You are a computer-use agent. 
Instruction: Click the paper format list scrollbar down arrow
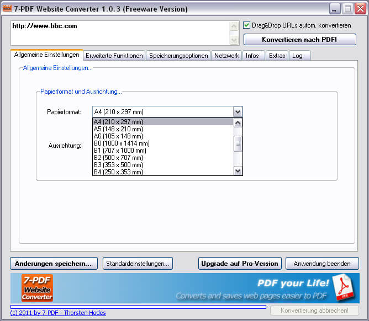238,171
